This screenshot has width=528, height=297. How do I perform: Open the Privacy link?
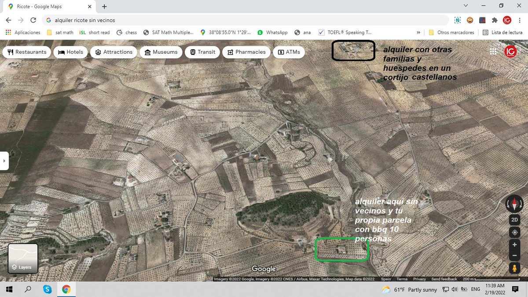(419, 279)
